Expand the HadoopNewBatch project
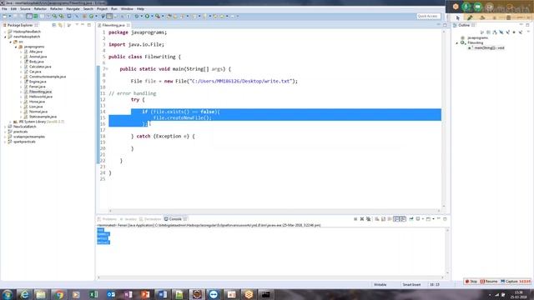Viewport: 534px width, 300px height. coord(6,32)
